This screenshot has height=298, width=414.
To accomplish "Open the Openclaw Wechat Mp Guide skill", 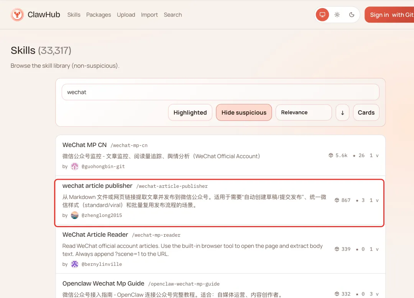I will click(103, 283).
